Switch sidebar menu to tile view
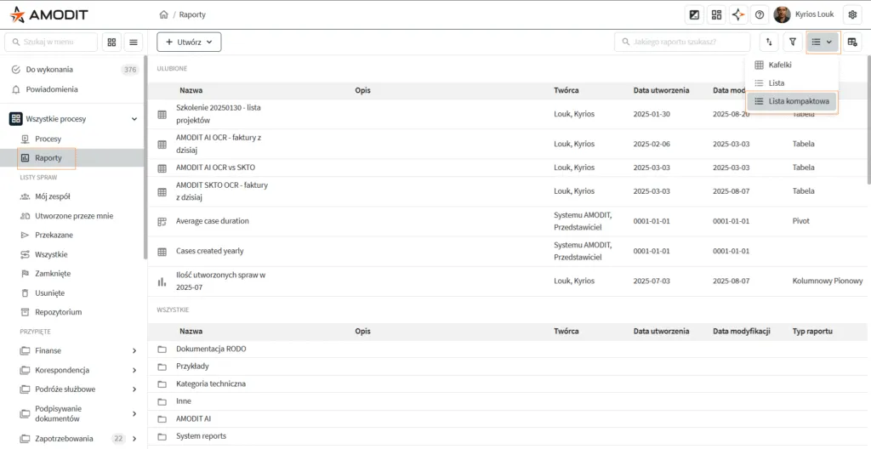 [x=111, y=43]
